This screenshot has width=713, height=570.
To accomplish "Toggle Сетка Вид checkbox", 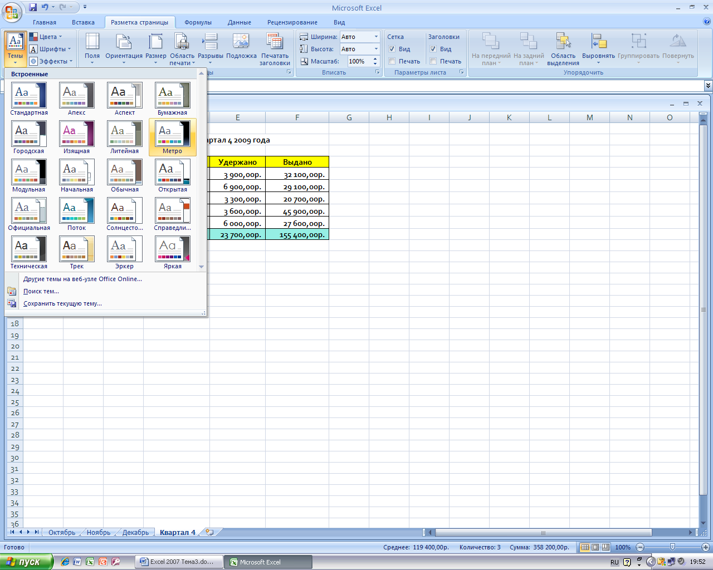I will pyautogui.click(x=392, y=49).
